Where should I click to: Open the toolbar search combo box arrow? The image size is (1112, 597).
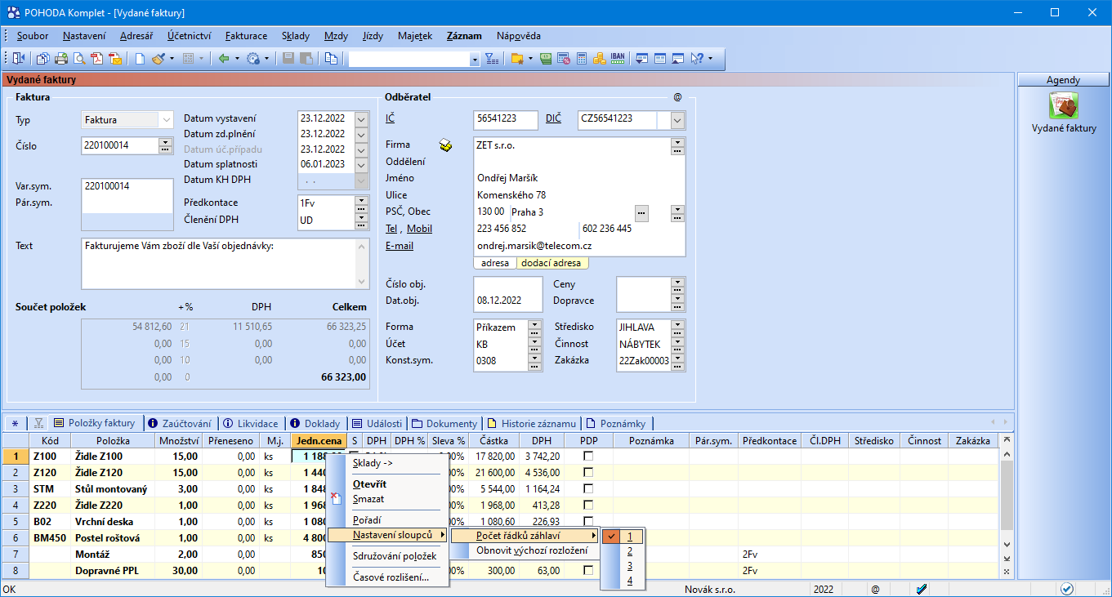tap(475, 60)
